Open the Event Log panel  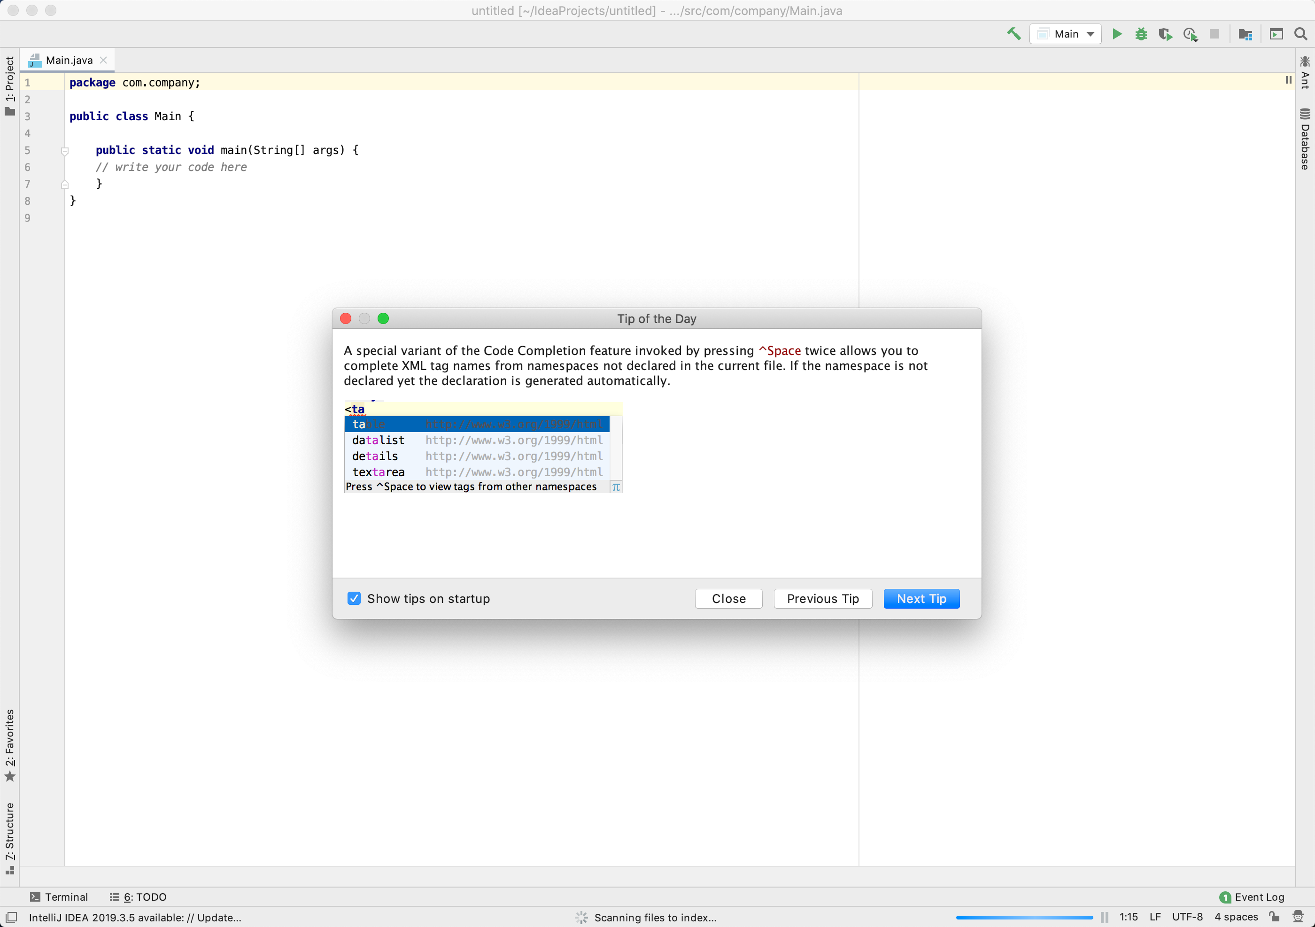point(1252,896)
